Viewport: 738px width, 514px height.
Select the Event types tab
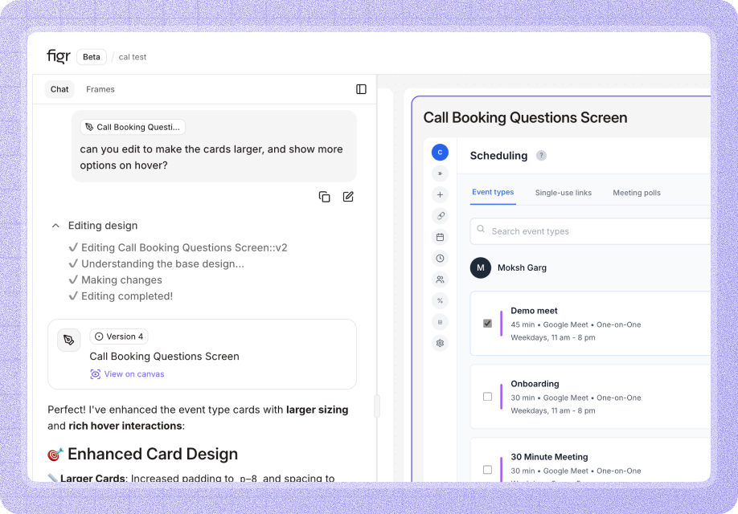pyautogui.click(x=493, y=192)
